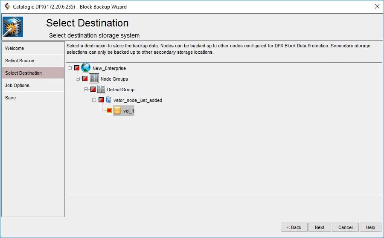Close the Block Backup Wizard window
This screenshot has width=384, height=238.
coord(377,6)
